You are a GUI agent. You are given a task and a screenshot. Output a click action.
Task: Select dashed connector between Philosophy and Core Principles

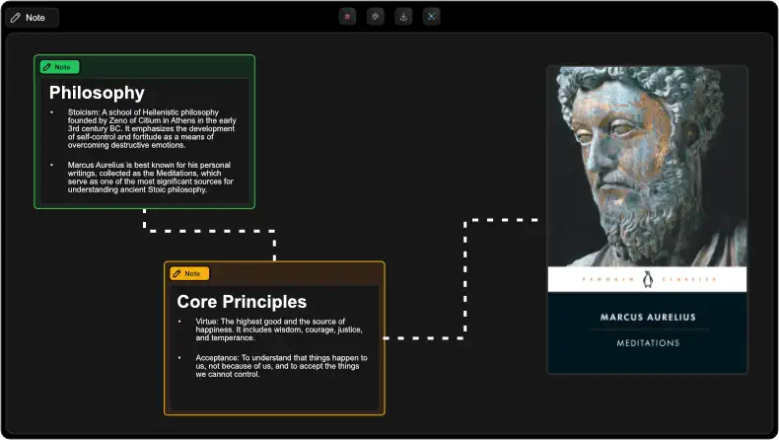click(210, 231)
